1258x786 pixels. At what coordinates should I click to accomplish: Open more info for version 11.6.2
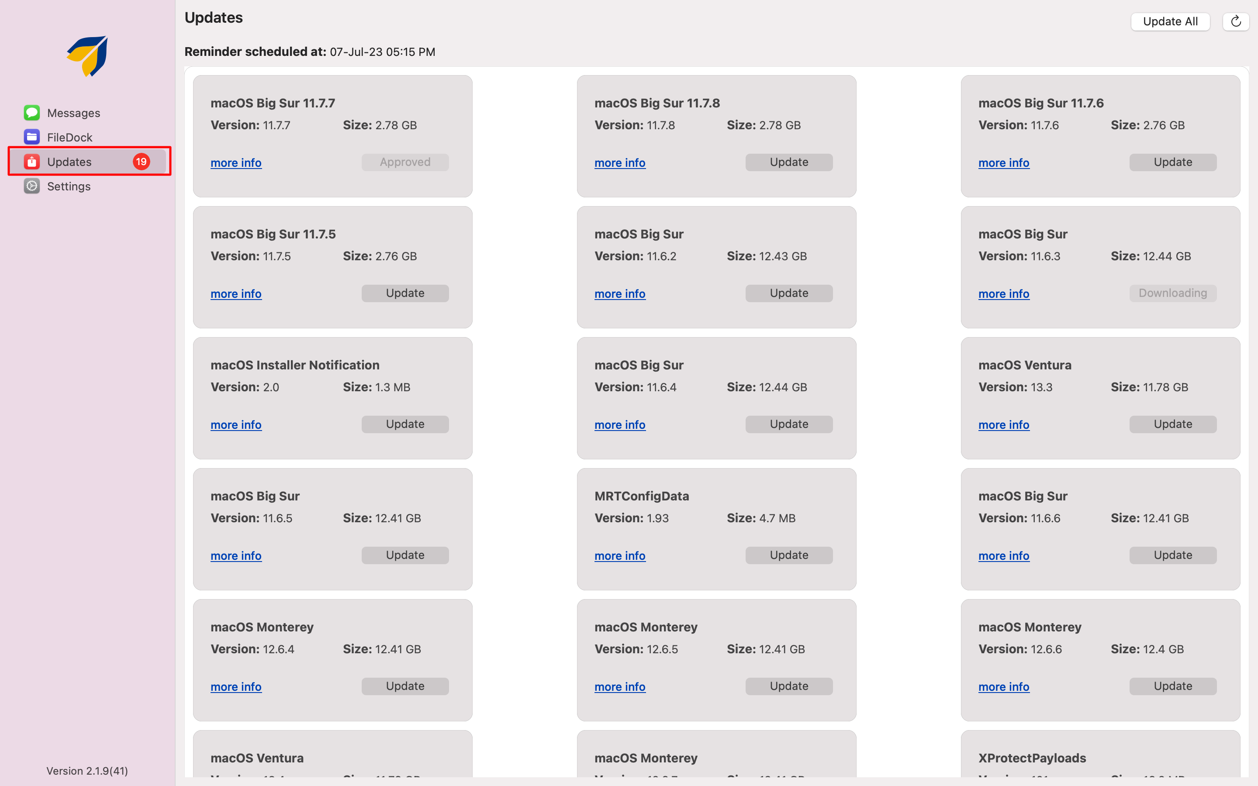(x=620, y=294)
